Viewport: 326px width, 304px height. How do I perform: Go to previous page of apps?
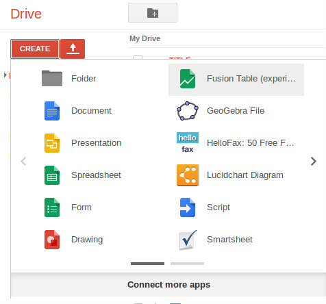tap(23, 162)
